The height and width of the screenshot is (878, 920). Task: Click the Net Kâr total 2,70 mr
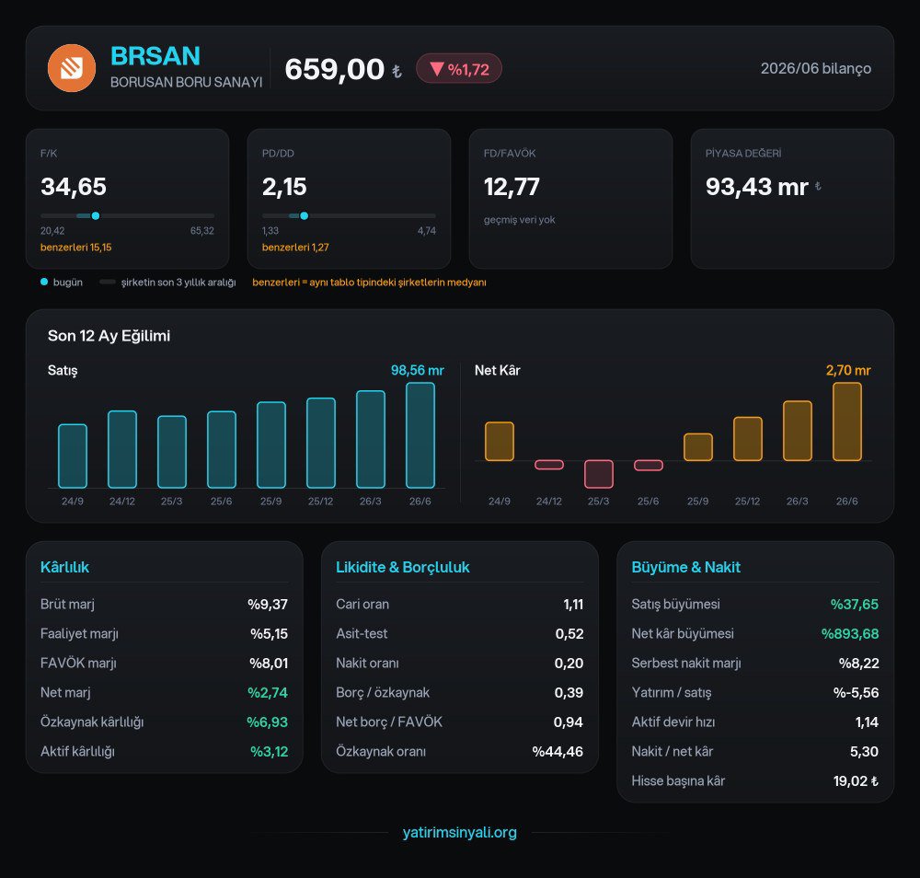click(x=848, y=370)
